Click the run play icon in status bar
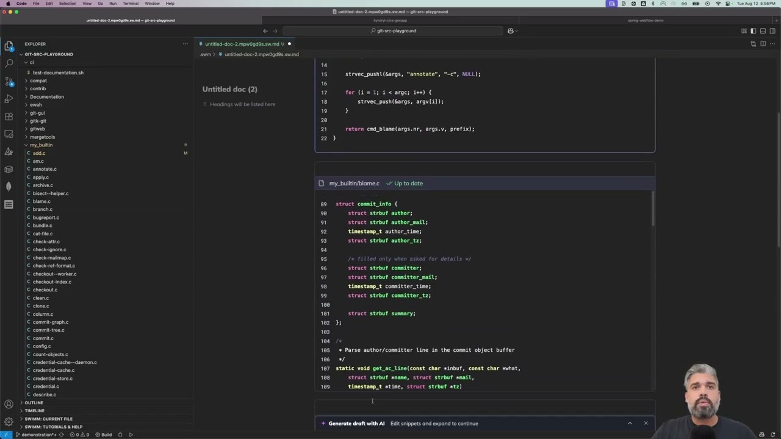This screenshot has height=439, width=781. click(x=131, y=435)
